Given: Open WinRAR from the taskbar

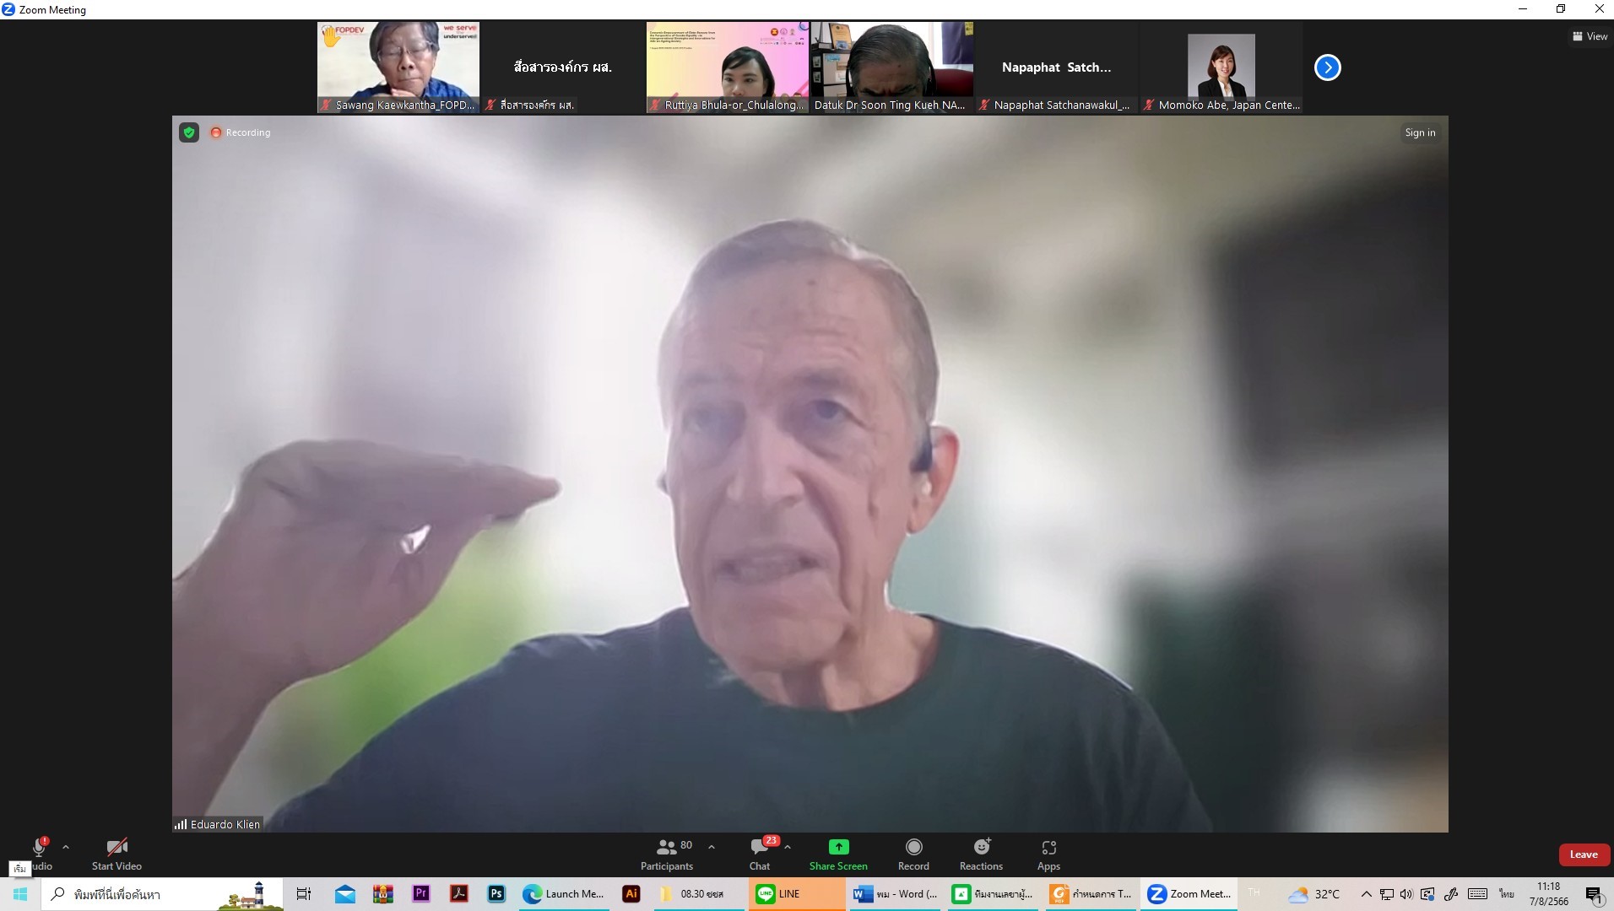Looking at the screenshot, I should click(383, 894).
